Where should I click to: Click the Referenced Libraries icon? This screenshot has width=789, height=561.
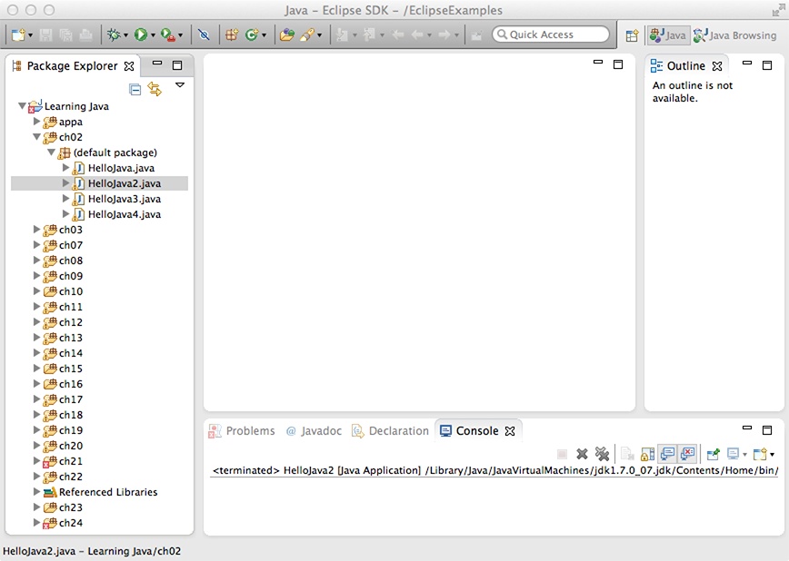click(50, 492)
